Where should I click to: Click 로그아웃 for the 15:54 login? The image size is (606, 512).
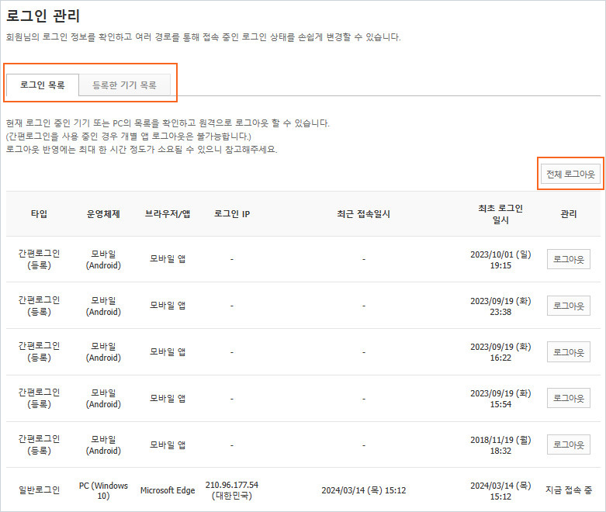[568, 399]
